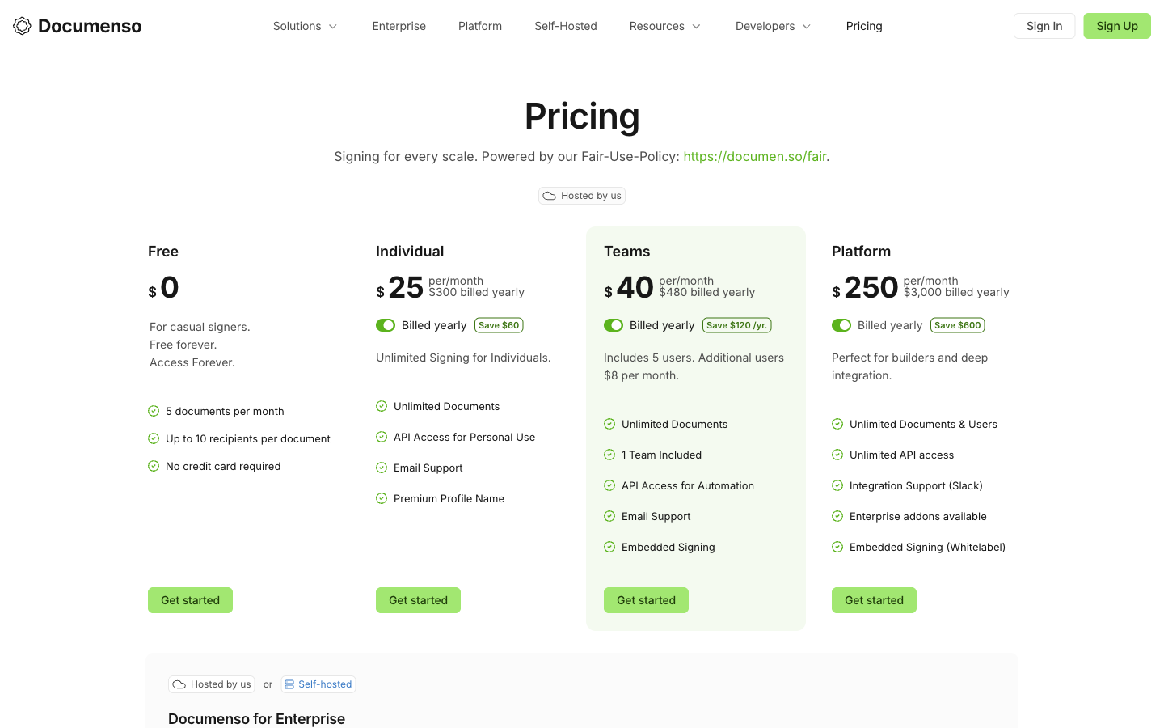Click the checkmark beside Enterprise addons available

tap(837, 516)
